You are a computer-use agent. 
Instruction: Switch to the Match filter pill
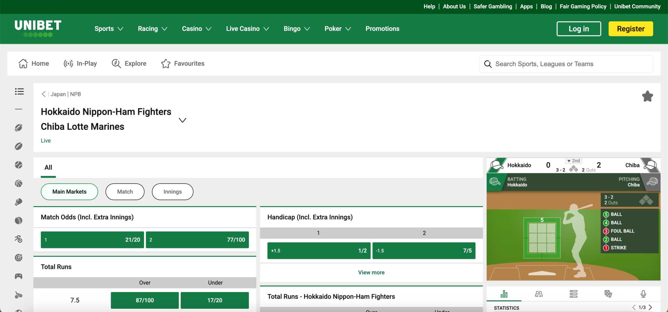pyautogui.click(x=125, y=192)
